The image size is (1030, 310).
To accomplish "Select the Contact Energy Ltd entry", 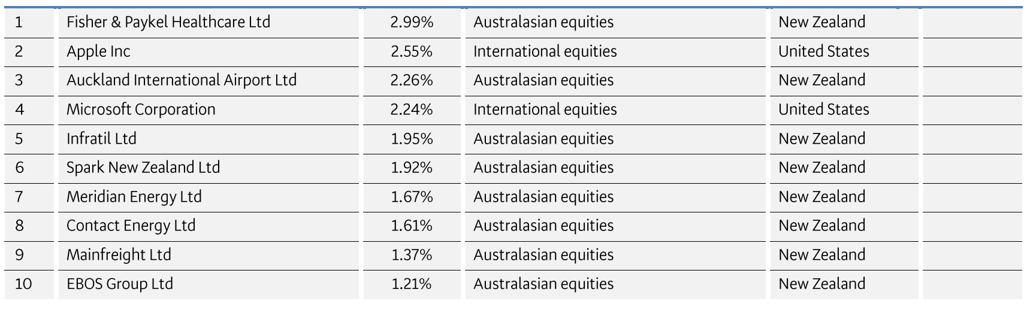I will pos(131,226).
